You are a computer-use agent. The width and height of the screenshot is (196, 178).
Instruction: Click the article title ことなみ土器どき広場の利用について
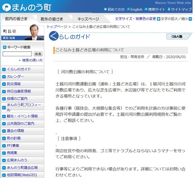pyautogui.click(x=90, y=50)
